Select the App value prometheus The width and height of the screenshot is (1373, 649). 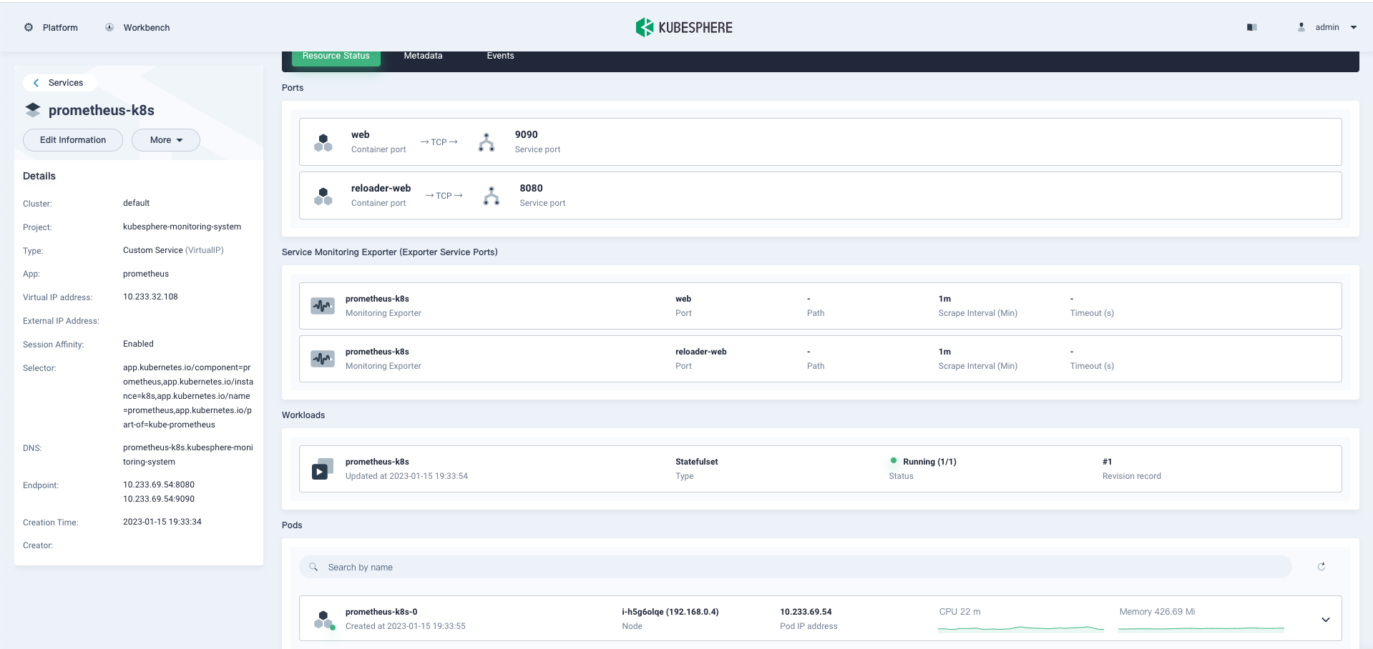coord(146,274)
